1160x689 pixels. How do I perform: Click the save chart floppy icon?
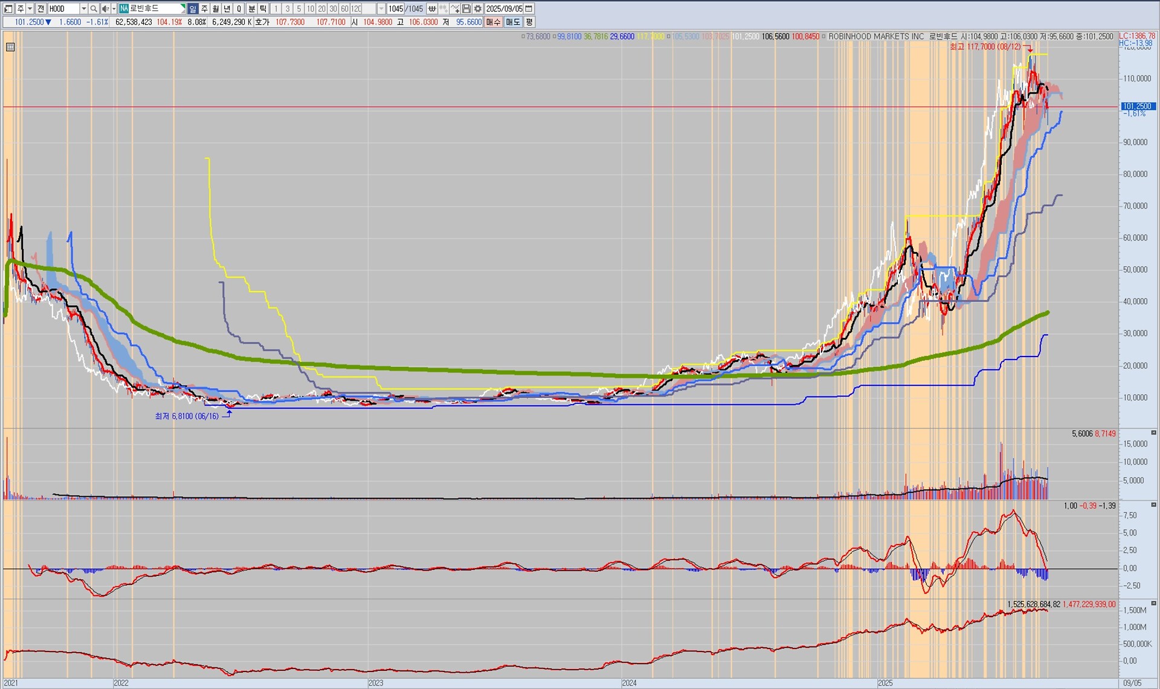coord(466,8)
